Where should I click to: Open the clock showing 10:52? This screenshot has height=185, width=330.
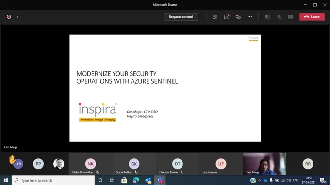[309, 180]
